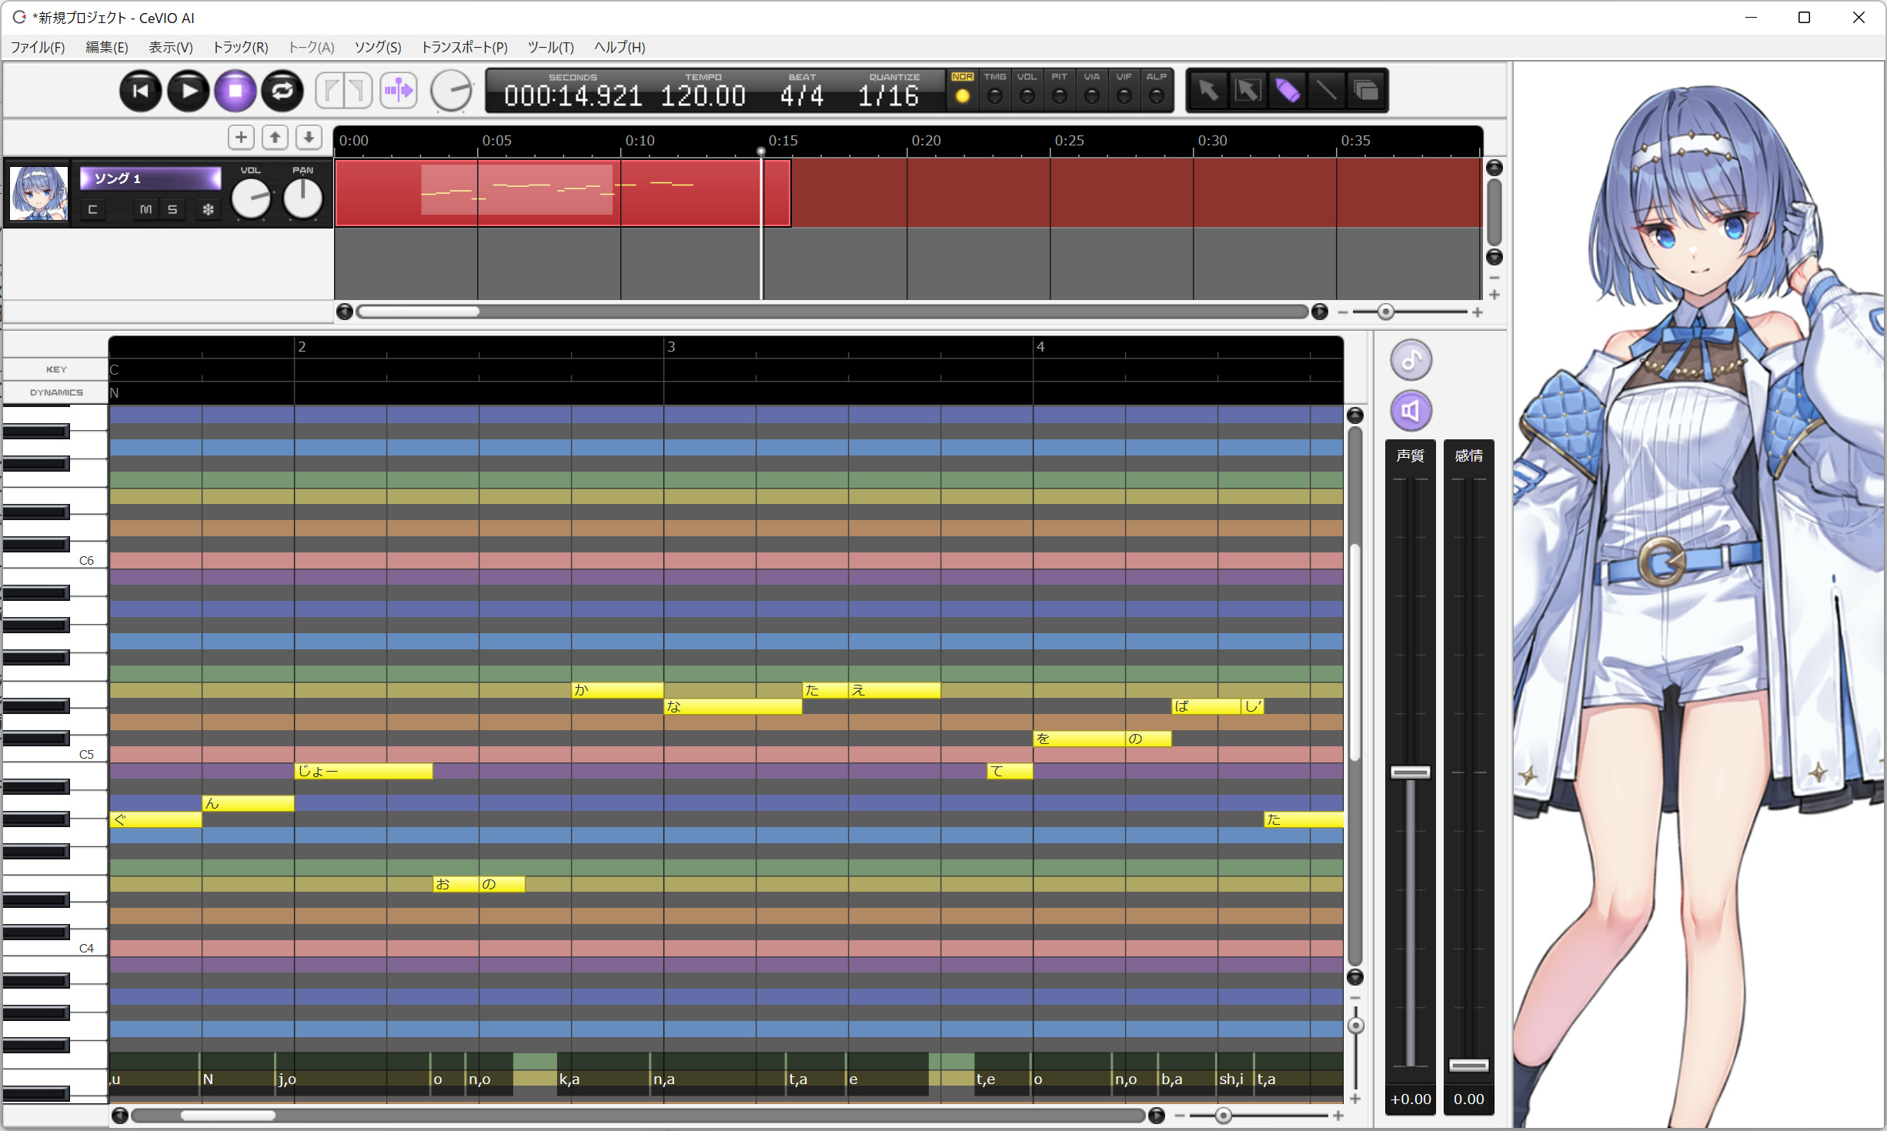Select the か note in piano roll
Image resolution: width=1887 pixels, height=1131 pixels.
tap(617, 690)
